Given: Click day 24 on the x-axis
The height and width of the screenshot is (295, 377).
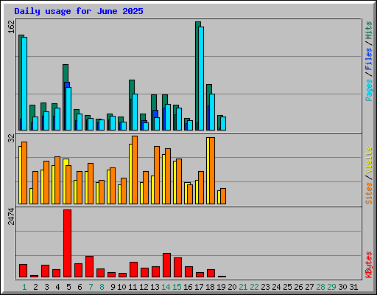Looking at the screenshot, I should point(276,287).
